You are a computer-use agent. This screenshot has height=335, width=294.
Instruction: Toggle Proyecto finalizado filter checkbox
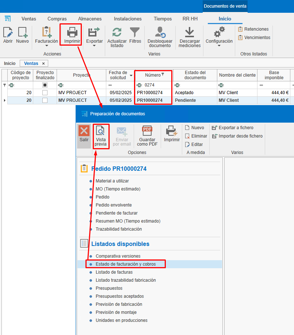click(x=45, y=85)
